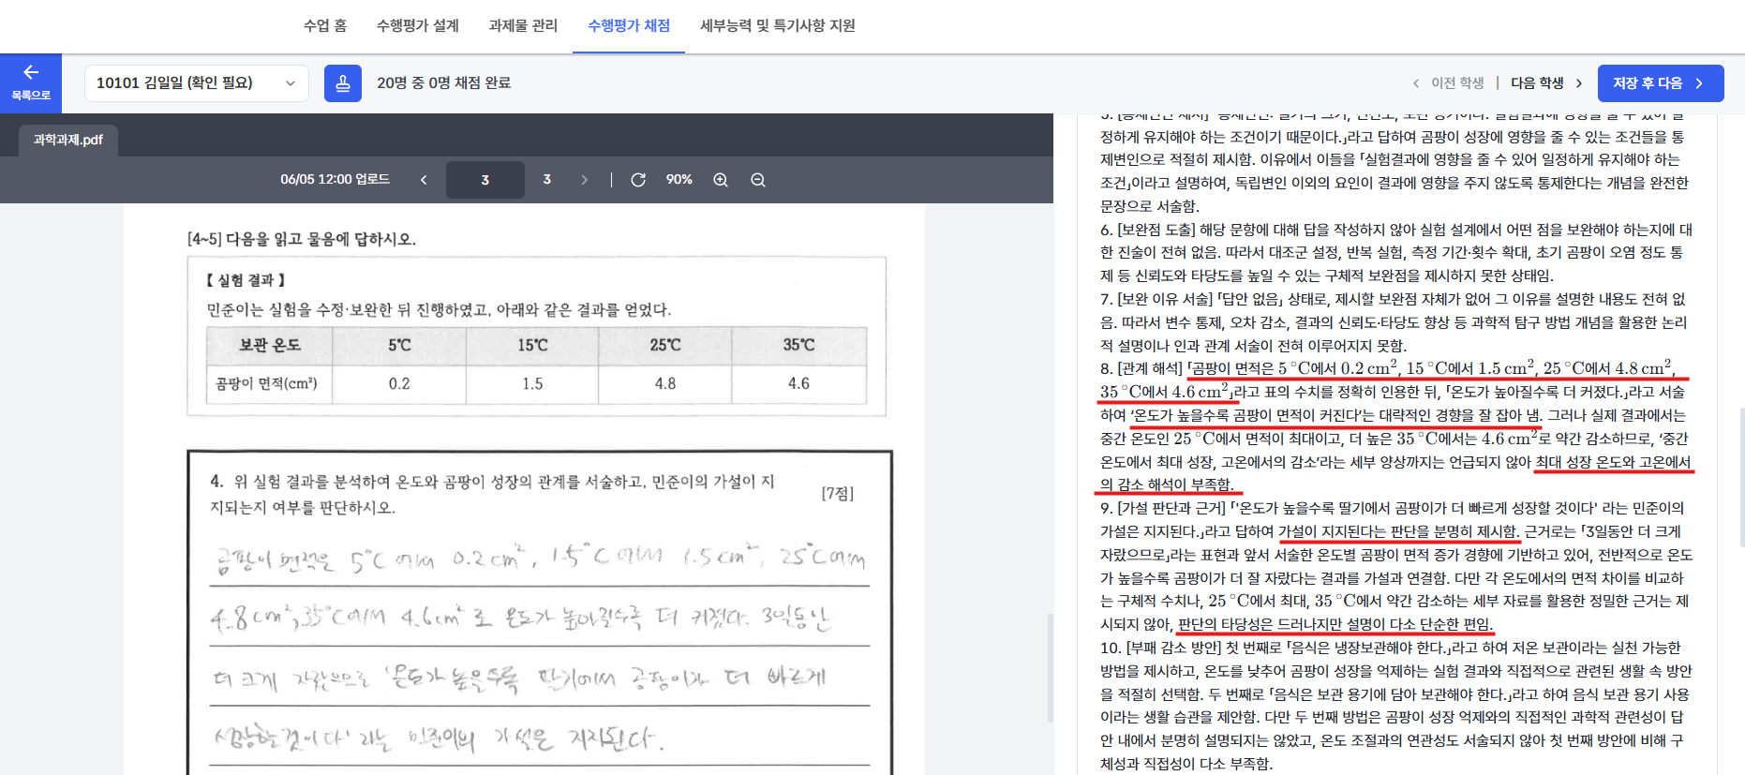The width and height of the screenshot is (1745, 775).
Task: Click the [7점] score label
Action: 838,493
